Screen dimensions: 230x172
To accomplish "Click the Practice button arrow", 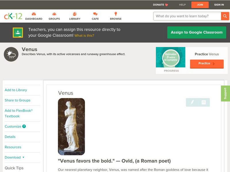I will tap(214, 64).
